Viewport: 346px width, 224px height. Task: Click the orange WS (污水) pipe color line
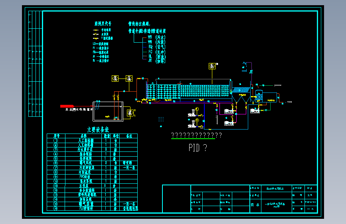pyautogui.click(x=144, y=37)
